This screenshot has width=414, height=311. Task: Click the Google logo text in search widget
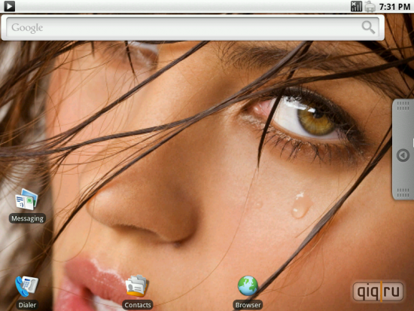click(x=27, y=27)
